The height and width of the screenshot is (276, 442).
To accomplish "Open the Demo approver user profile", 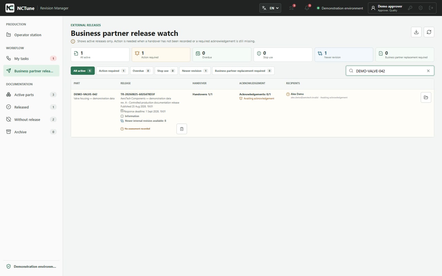I will tap(387, 8).
